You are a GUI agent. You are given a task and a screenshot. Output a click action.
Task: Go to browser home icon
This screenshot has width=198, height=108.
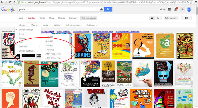click(x=14, y=2)
